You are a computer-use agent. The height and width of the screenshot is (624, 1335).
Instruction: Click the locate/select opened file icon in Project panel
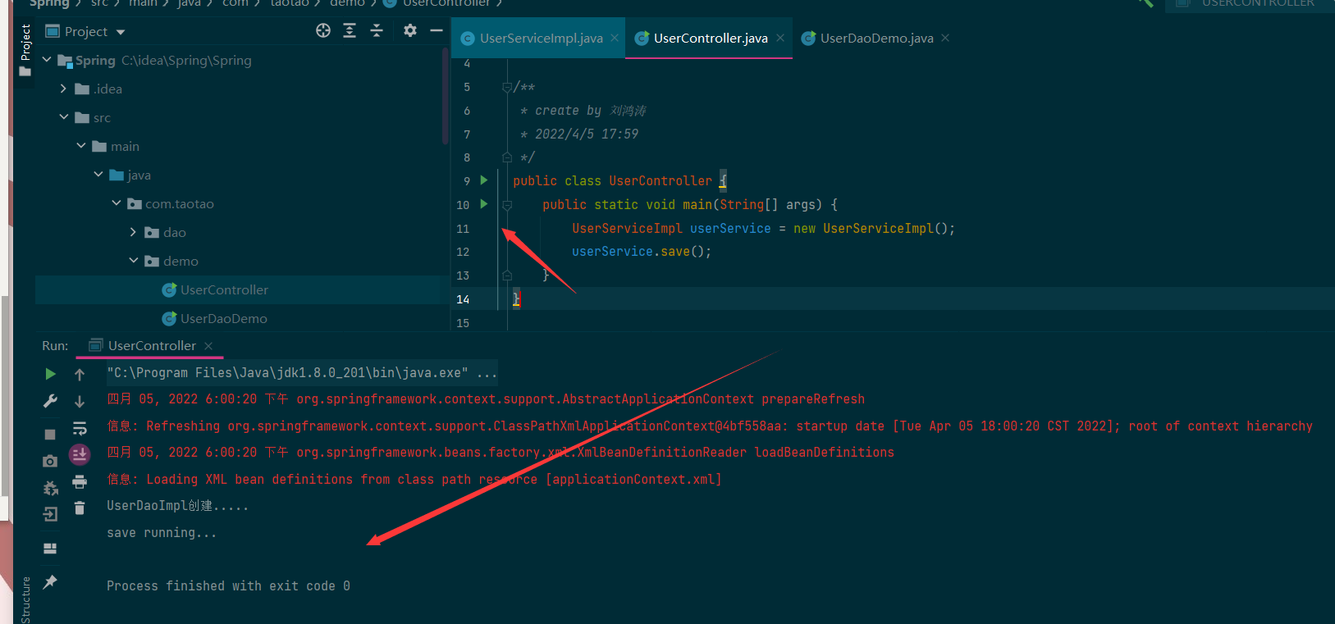pyautogui.click(x=323, y=30)
